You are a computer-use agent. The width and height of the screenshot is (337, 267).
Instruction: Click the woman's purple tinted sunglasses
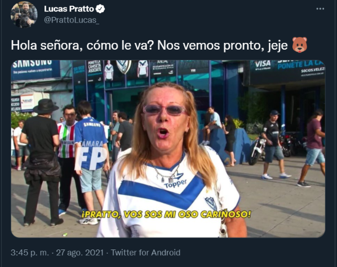[x=165, y=110]
